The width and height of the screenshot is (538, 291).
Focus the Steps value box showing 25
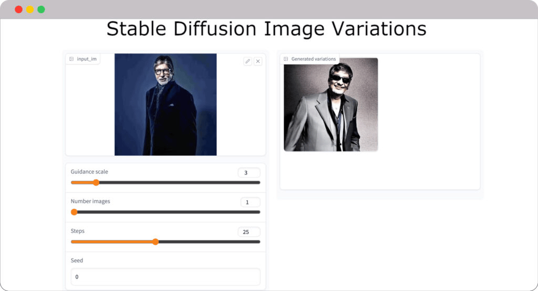(x=249, y=232)
